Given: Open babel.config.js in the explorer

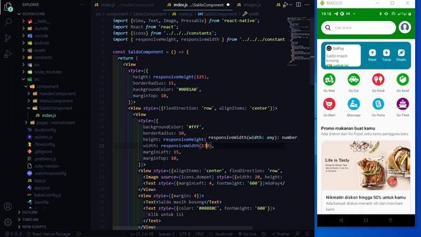Looking at the screenshot, I should tap(47, 196).
